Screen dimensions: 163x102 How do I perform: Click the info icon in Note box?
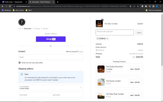22,74
